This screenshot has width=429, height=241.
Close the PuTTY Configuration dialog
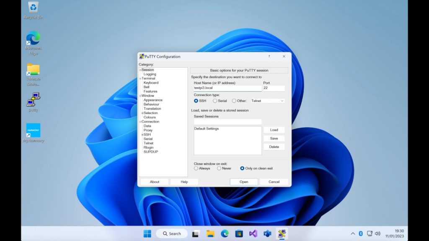click(284, 56)
